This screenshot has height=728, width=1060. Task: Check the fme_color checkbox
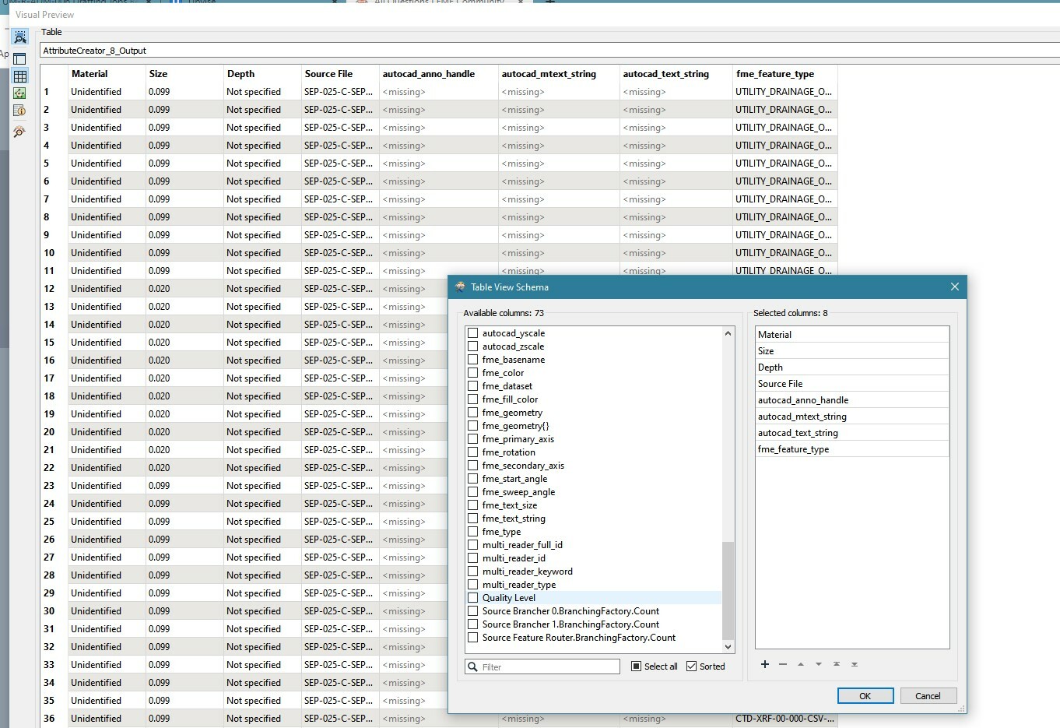click(472, 372)
